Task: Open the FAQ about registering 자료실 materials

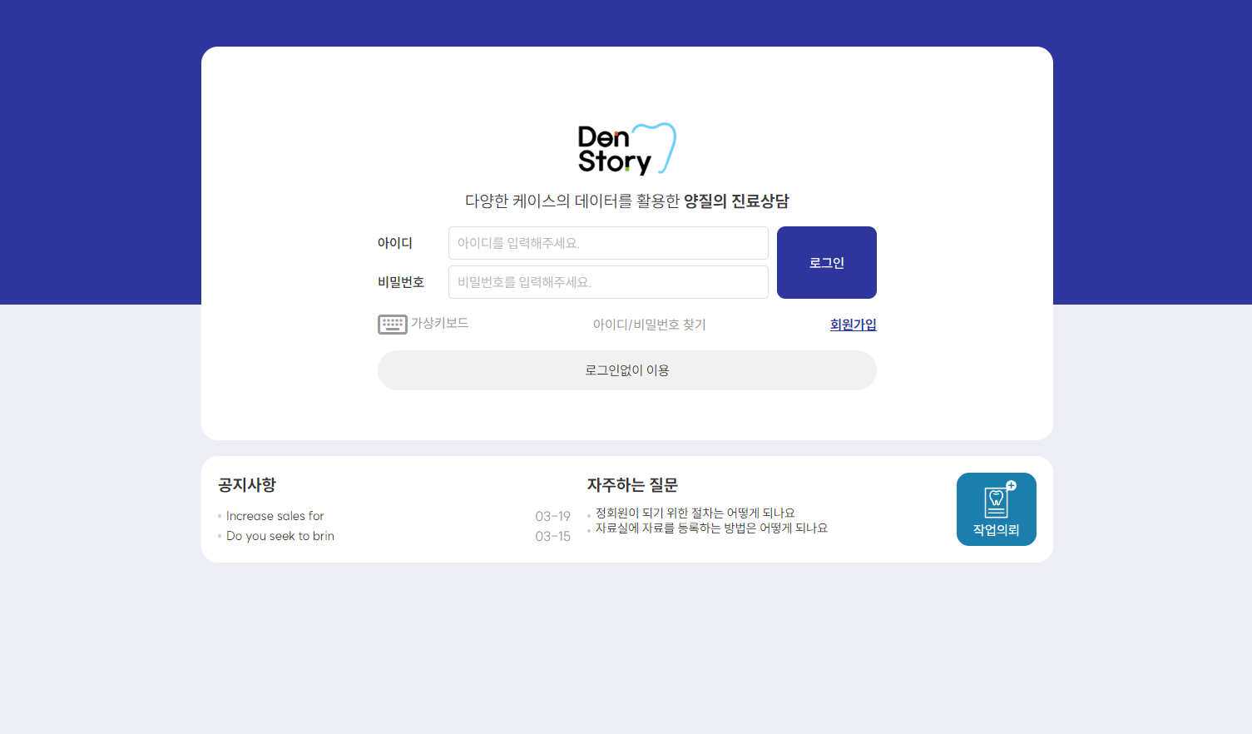Action: click(x=708, y=528)
